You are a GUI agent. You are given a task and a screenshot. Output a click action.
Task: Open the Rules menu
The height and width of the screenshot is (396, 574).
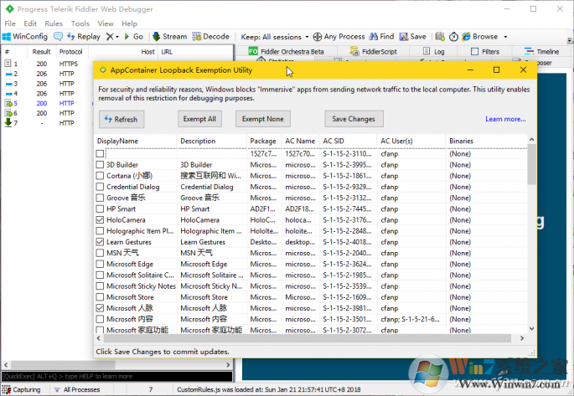click(54, 23)
